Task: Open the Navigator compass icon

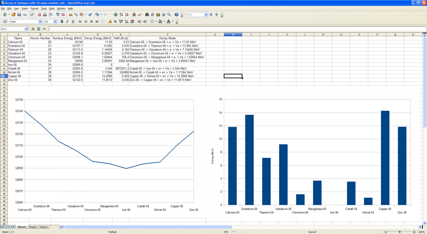Action: pos(152,15)
